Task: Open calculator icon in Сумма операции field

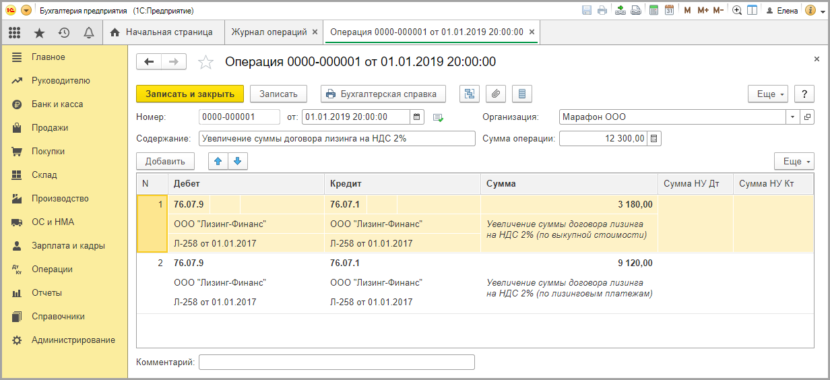Action: pyautogui.click(x=654, y=138)
